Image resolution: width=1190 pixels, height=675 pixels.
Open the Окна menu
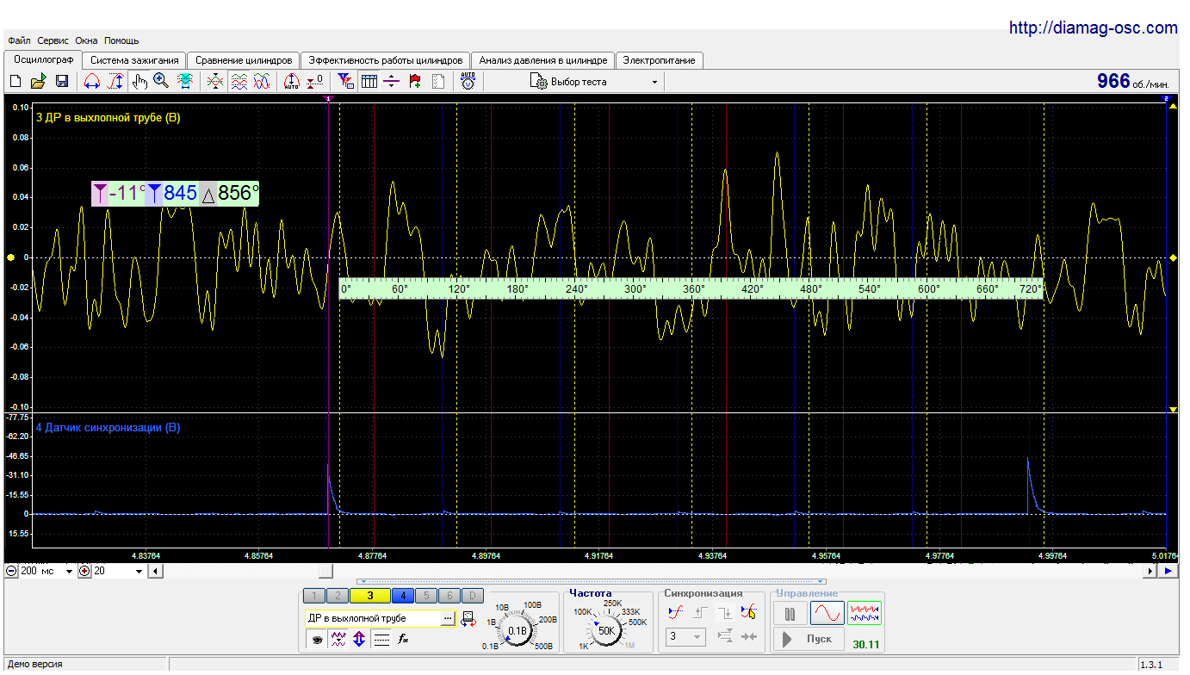(87, 40)
